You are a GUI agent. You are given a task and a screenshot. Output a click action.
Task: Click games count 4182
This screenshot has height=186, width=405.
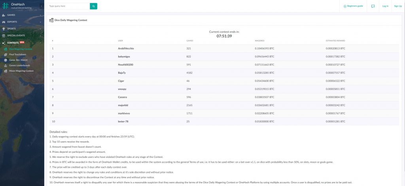point(189,72)
